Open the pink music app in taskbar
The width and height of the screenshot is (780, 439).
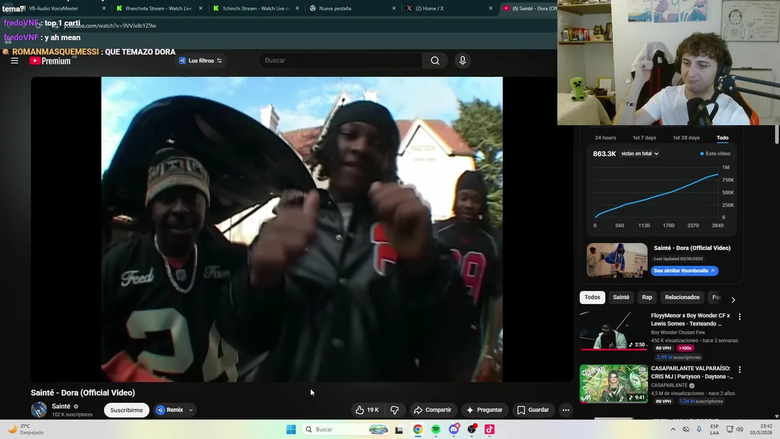point(489,429)
